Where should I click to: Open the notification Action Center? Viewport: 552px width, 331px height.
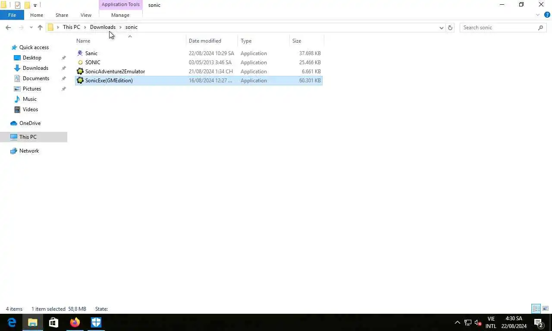click(538, 322)
